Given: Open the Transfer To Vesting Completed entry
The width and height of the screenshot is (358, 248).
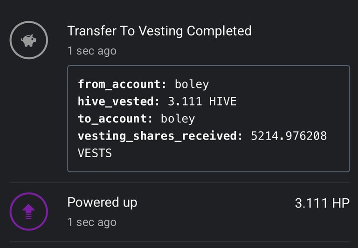Looking at the screenshot, I should 159,31.
